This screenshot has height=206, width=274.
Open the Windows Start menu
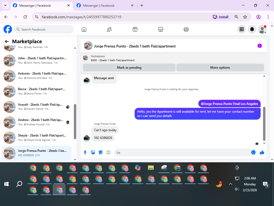pos(6,184)
